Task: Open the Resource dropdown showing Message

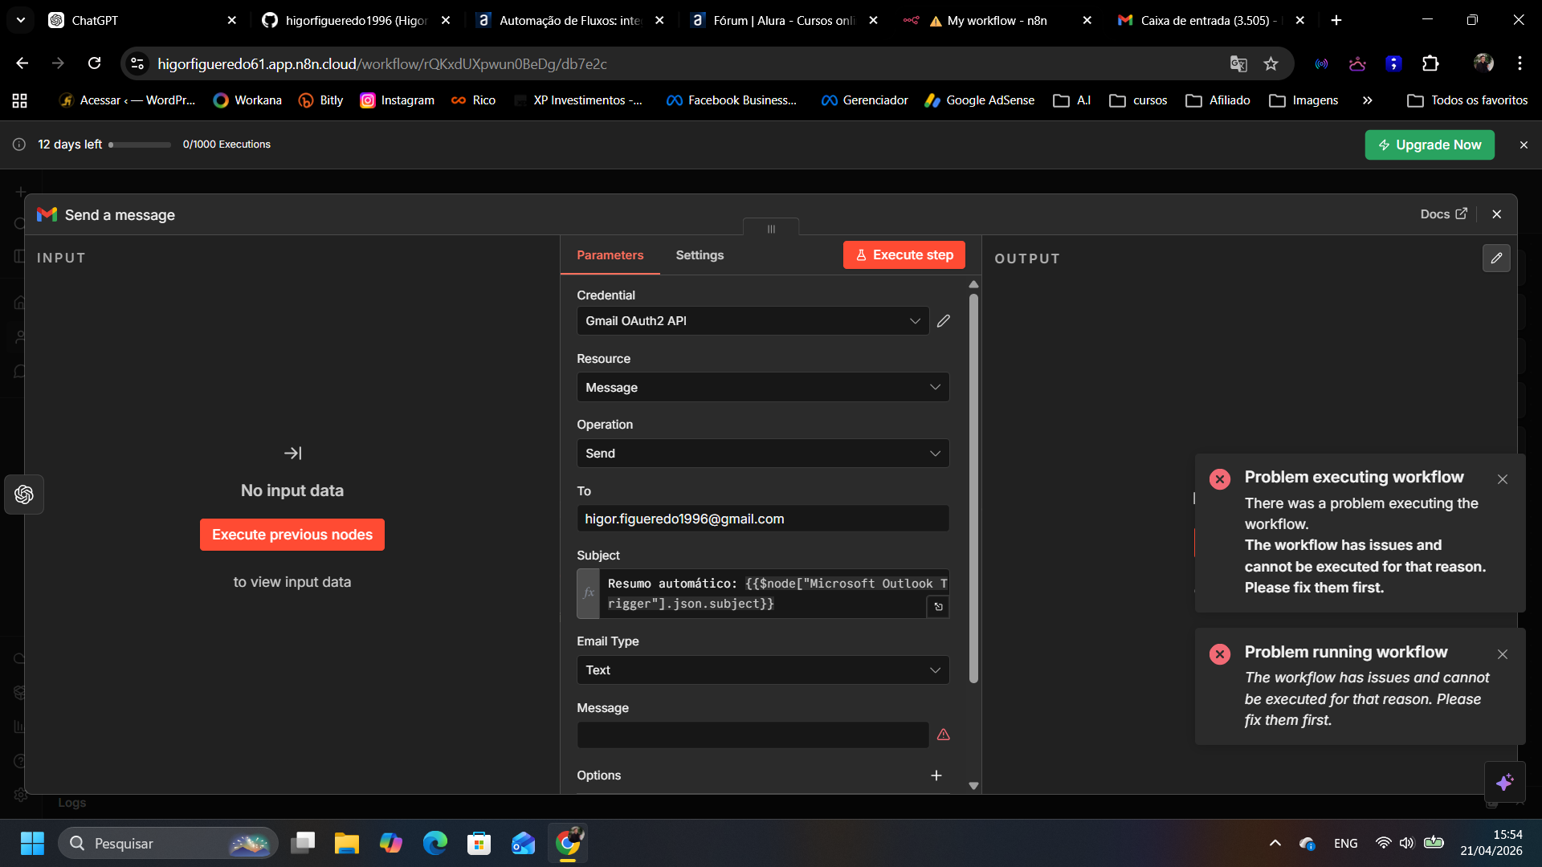Action: 762,388
